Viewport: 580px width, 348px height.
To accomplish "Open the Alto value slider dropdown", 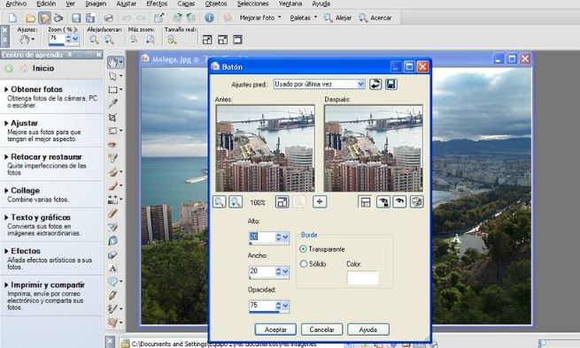I will 285,238.
